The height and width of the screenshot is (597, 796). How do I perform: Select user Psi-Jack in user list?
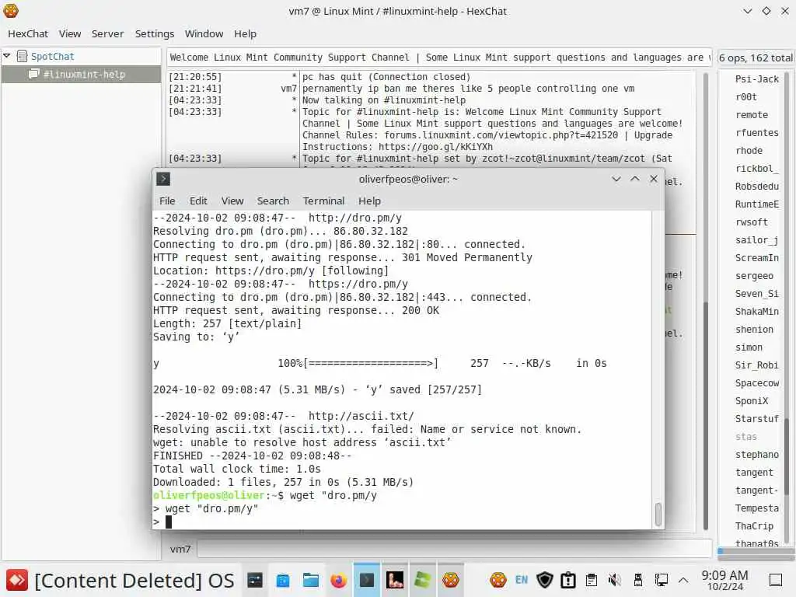(x=756, y=79)
